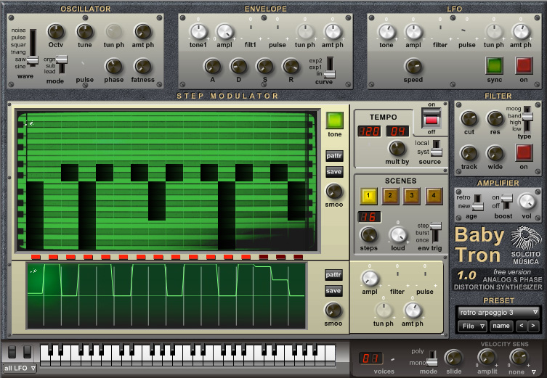Click the envelope ampl knob
This screenshot has width=547, height=378.
tap(224, 32)
